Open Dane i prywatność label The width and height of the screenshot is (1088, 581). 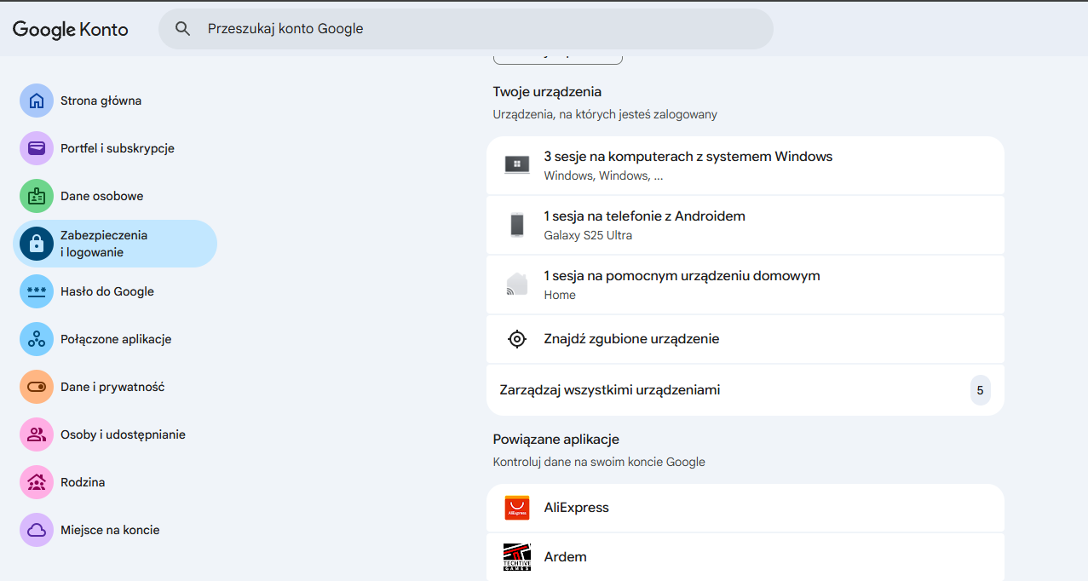click(x=112, y=387)
